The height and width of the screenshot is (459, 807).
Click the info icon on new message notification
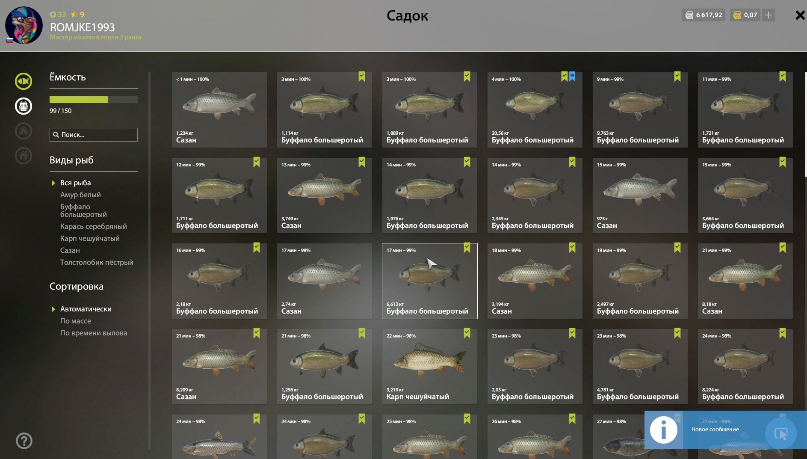664,430
